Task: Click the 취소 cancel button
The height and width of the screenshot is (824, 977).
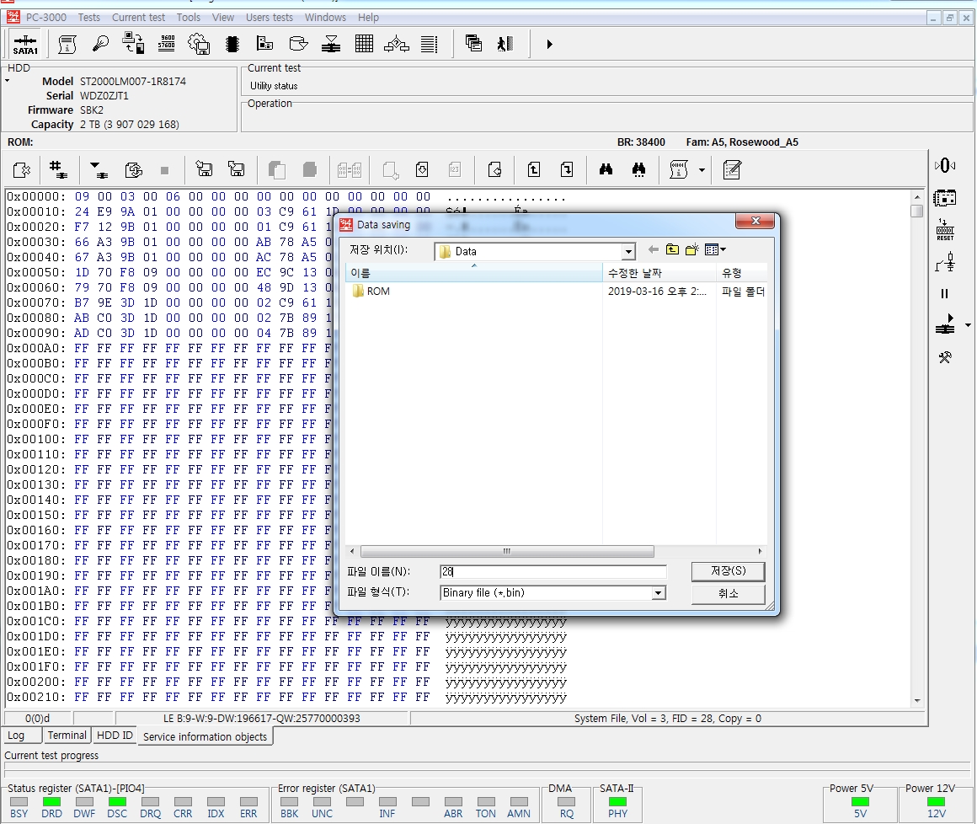Action: pos(728,593)
